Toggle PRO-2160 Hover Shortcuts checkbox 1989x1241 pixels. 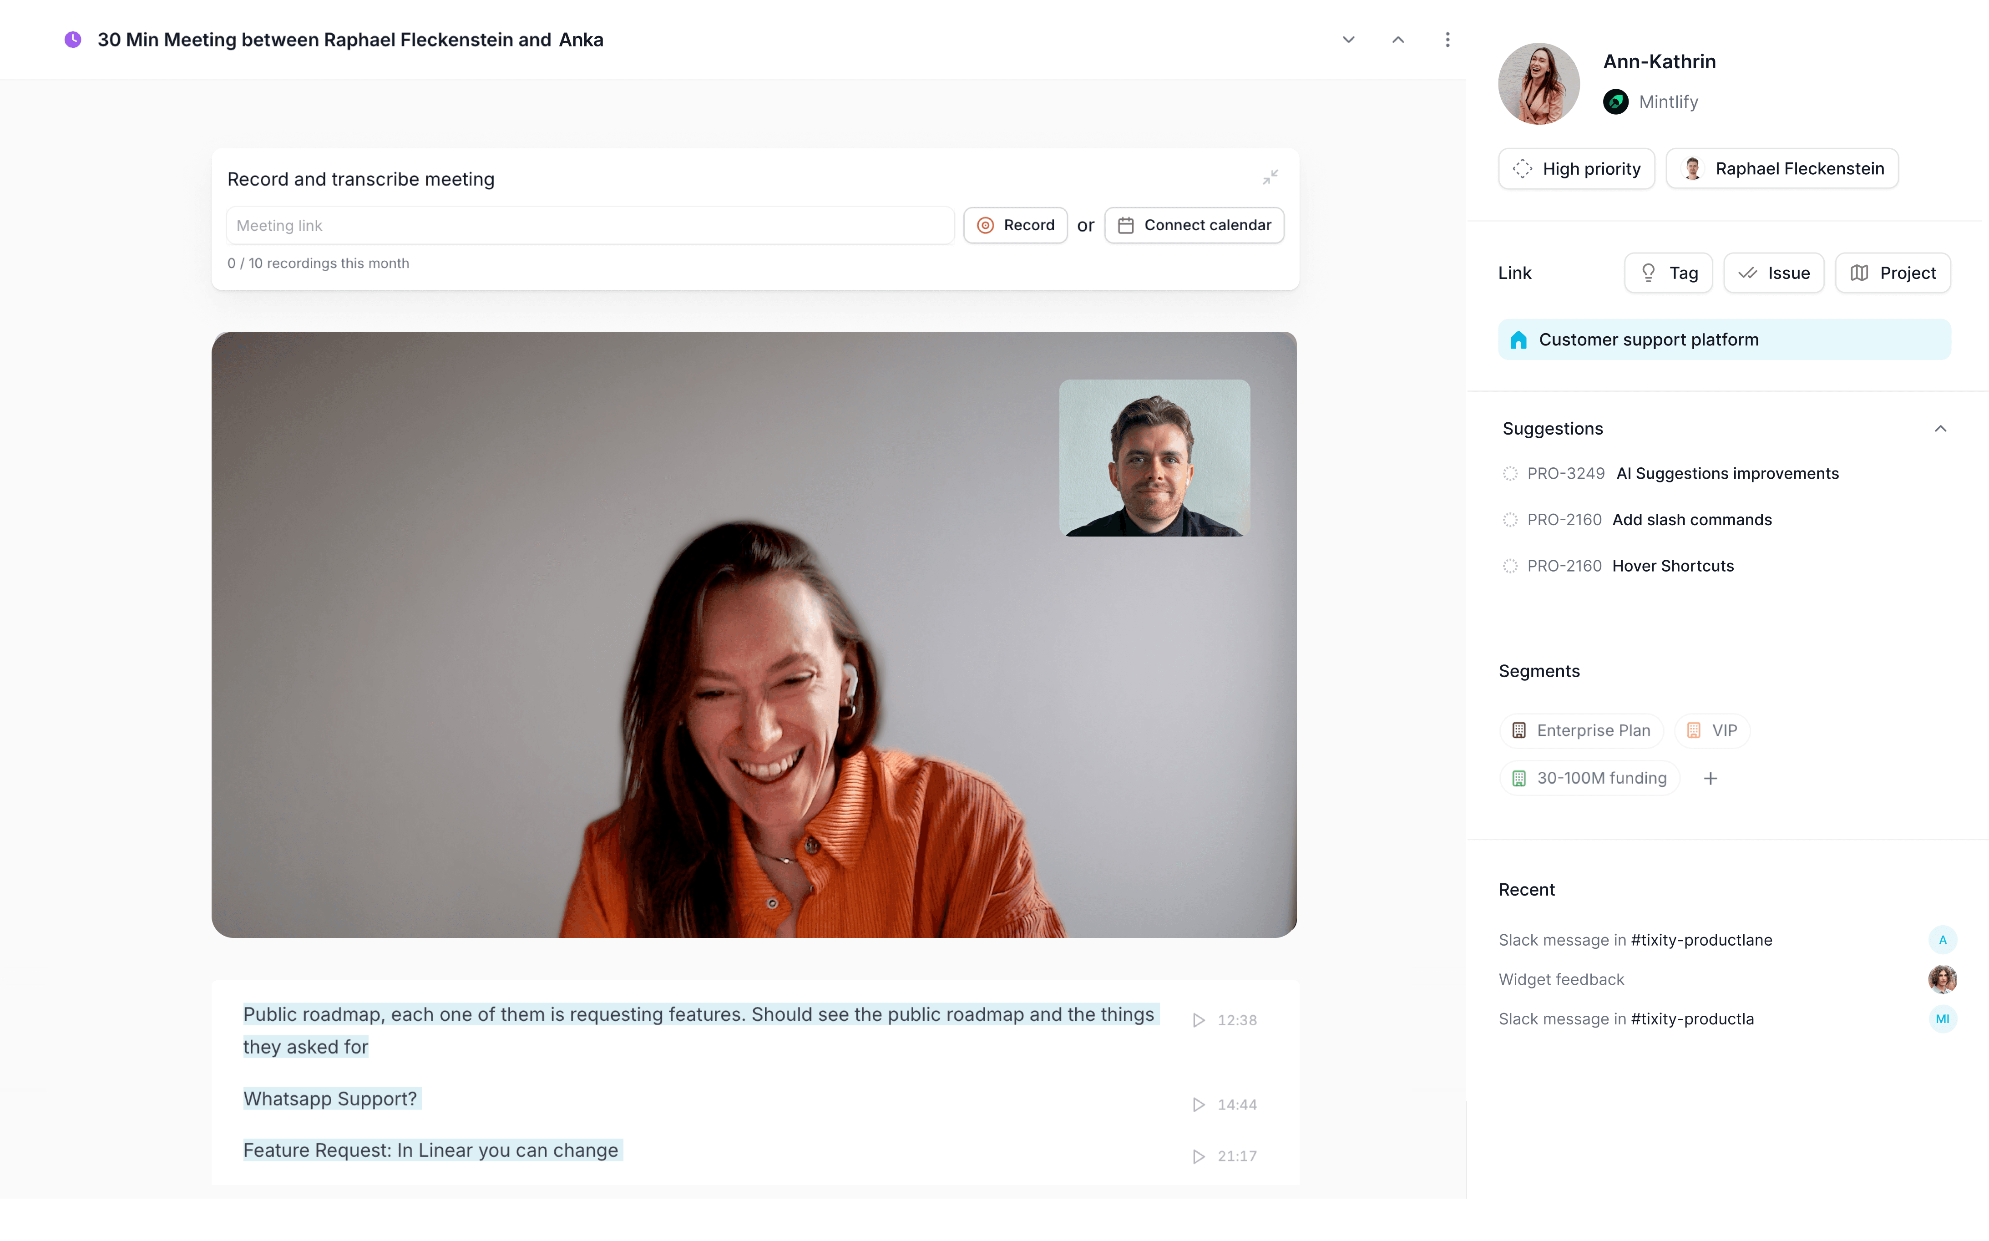(1510, 565)
